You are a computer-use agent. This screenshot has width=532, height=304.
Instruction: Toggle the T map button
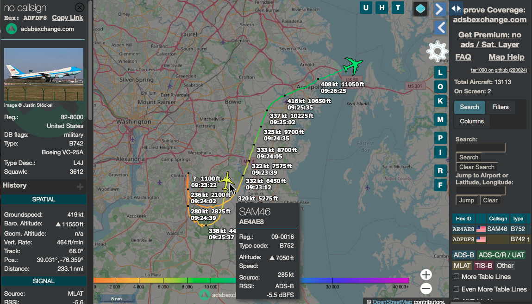coord(398,8)
